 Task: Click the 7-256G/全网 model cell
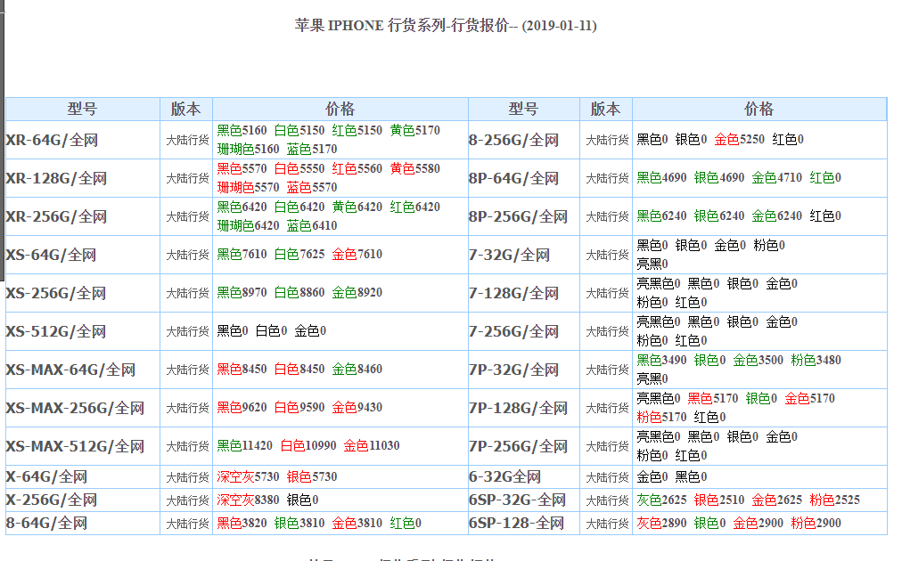pos(524,331)
